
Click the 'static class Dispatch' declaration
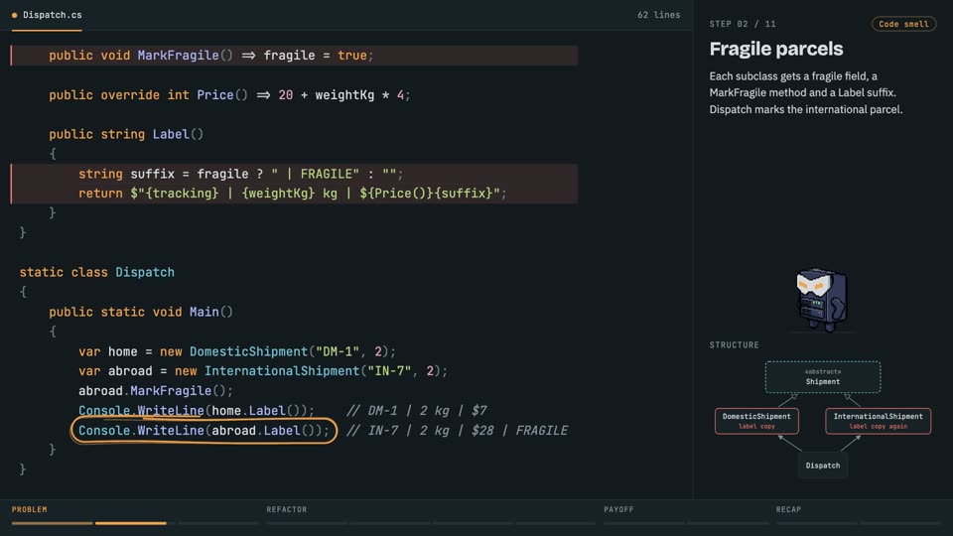(96, 272)
